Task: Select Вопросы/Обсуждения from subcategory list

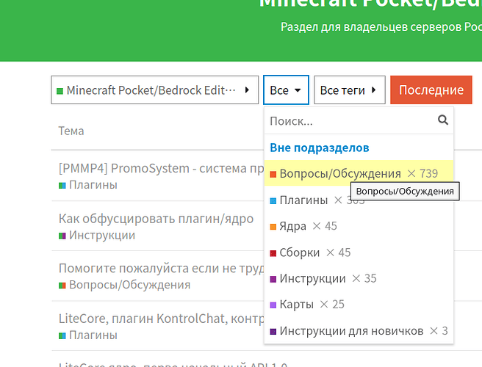Action: point(359,173)
